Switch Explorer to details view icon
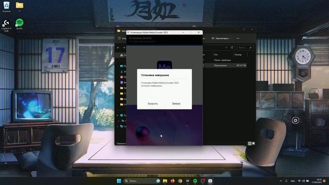This screenshot has width=329, height=185. pos(249,143)
